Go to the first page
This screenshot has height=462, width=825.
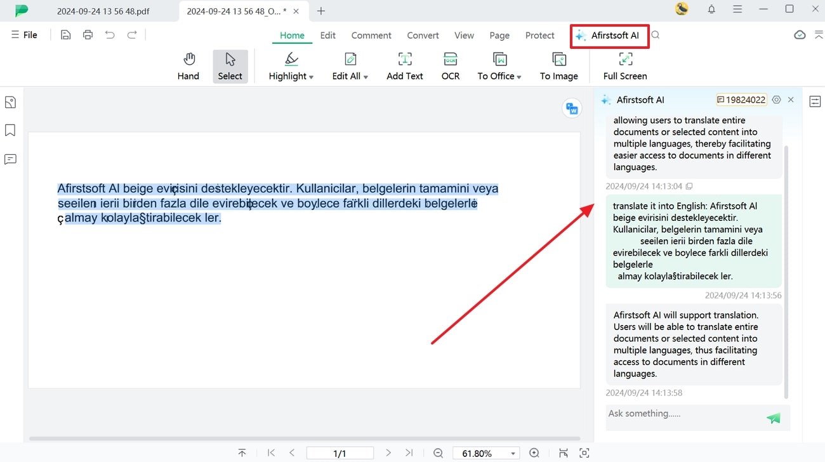click(271, 453)
